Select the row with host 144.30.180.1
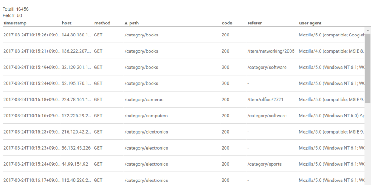Viewport: 374px width, 185px height. (x=184, y=35)
